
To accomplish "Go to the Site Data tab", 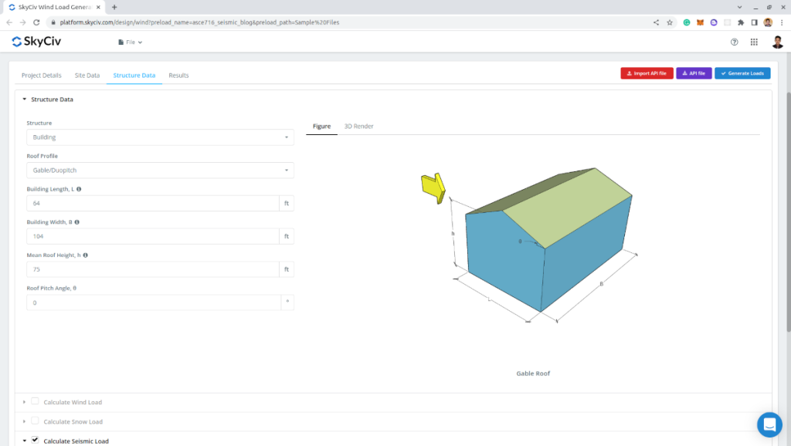I will click(87, 76).
